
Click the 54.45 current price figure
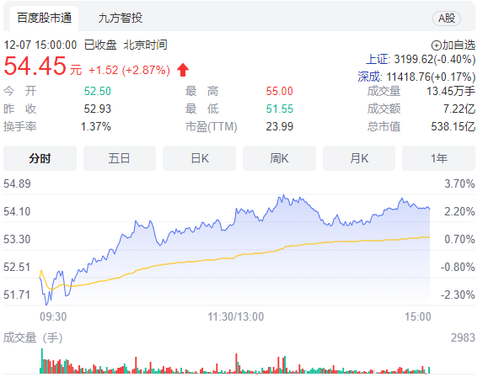(x=35, y=66)
